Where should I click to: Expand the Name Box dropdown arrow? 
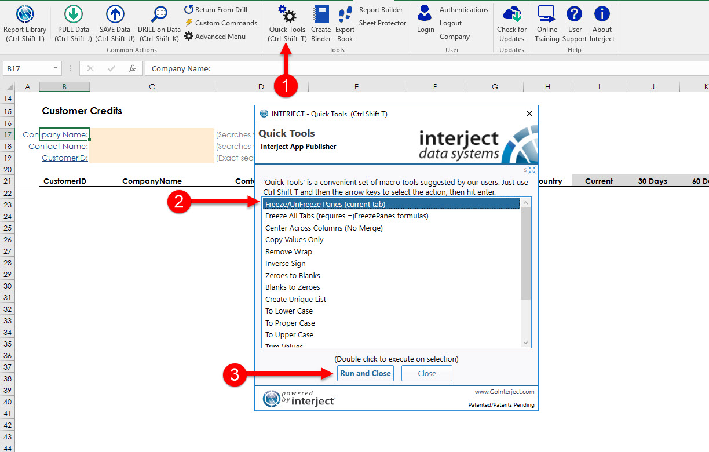click(x=56, y=68)
